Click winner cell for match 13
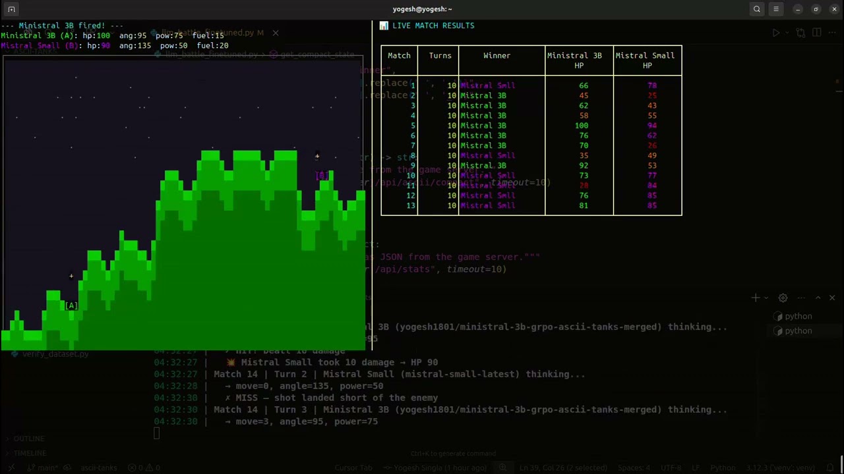Image resolution: width=844 pixels, height=474 pixels. coord(487,206)
